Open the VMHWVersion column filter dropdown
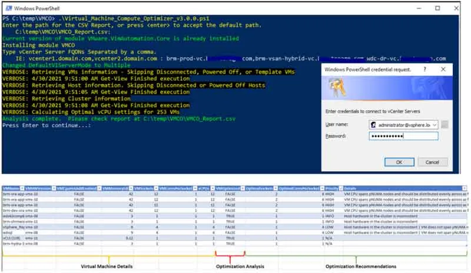The image size is (471, 273). [x=54, y=188]
